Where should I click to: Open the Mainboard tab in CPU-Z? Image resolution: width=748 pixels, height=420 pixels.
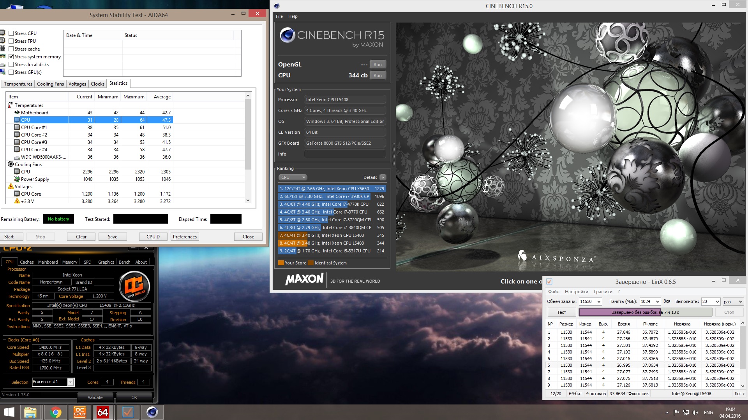click(48, 262)
